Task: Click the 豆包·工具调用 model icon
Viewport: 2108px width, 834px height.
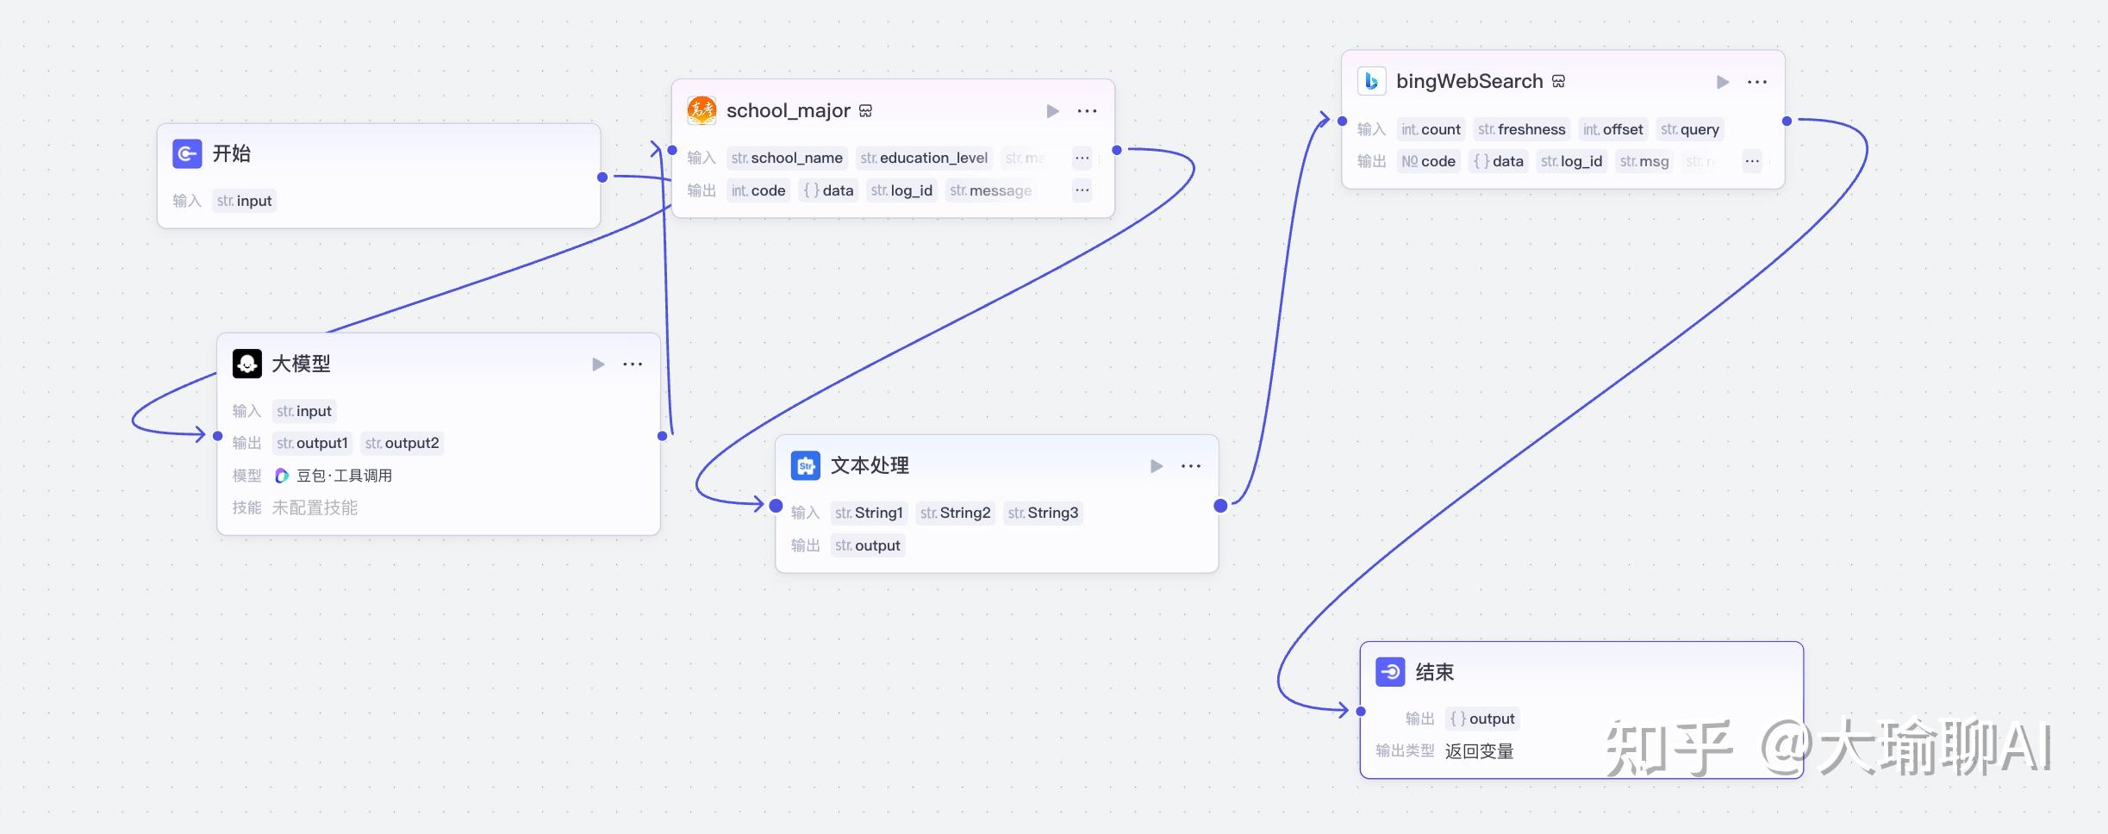Action: pyautogui.click(x=280, y=475)
